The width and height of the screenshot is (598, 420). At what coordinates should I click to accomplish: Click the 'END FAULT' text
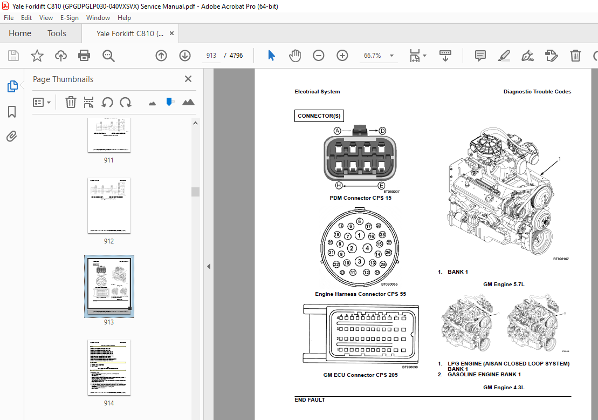310,400
